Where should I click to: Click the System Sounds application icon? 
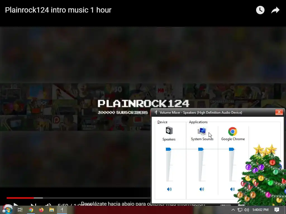(x=202, y=131)
